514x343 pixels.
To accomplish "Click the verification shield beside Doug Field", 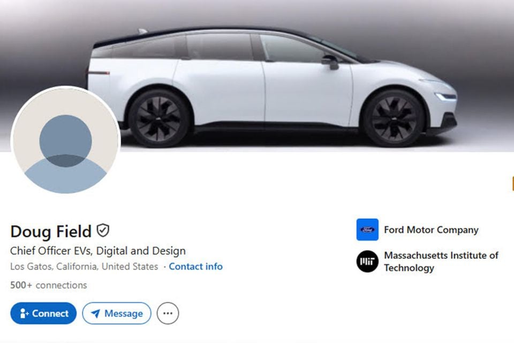I will (x=103, y=230).
